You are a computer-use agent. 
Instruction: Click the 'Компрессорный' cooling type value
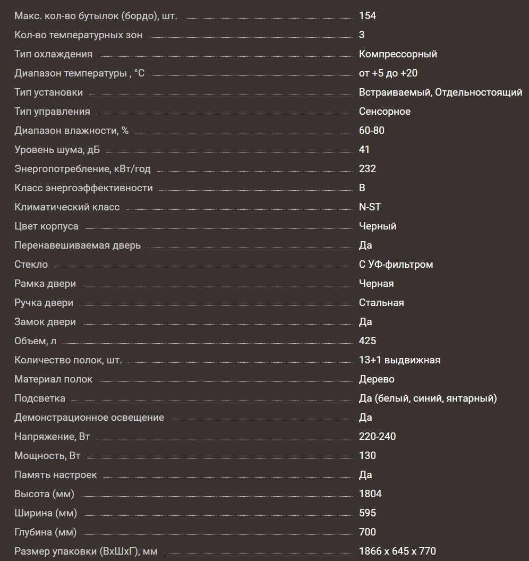398,54
